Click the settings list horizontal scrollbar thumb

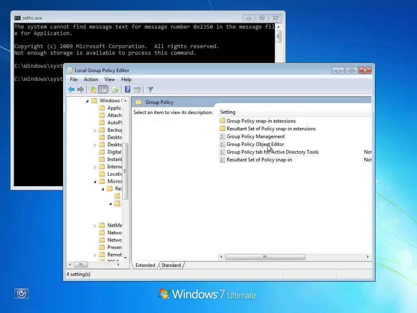[x=265, y=257]
